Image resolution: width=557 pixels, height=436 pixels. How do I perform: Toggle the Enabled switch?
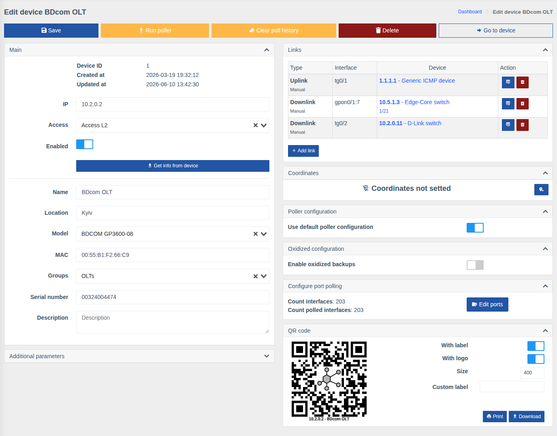click(x=85, y=144)
